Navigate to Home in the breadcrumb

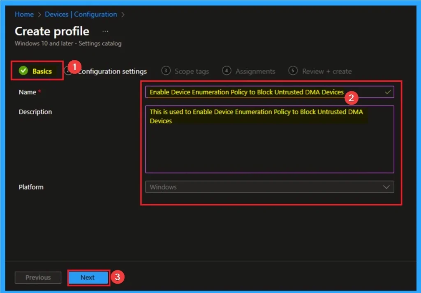point(24,14)
